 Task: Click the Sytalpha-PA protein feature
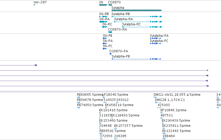[156, 38]
